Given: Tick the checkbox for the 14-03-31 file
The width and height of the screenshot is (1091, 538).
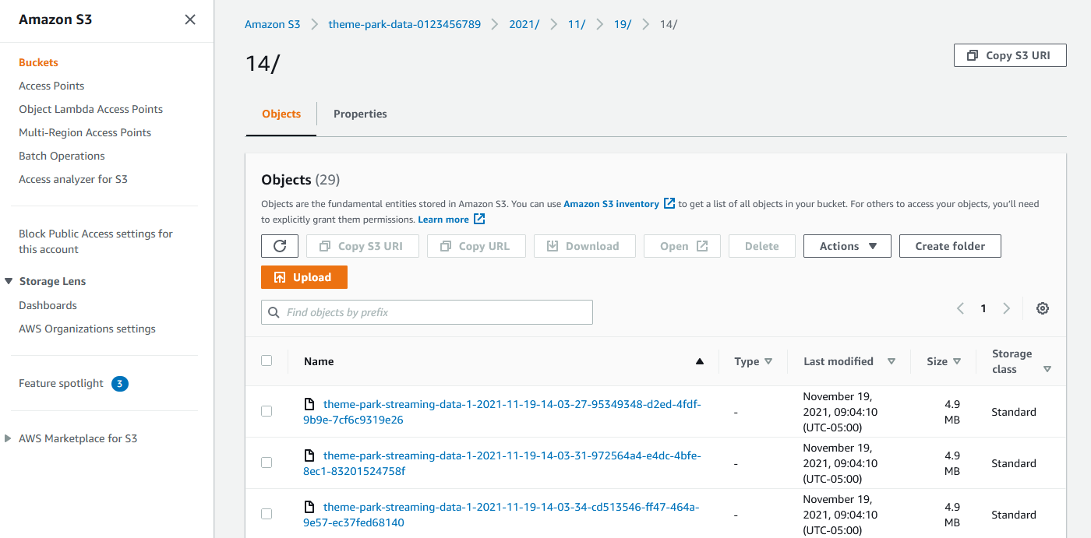Looking at the screenshot, I should tap(267, 462).
